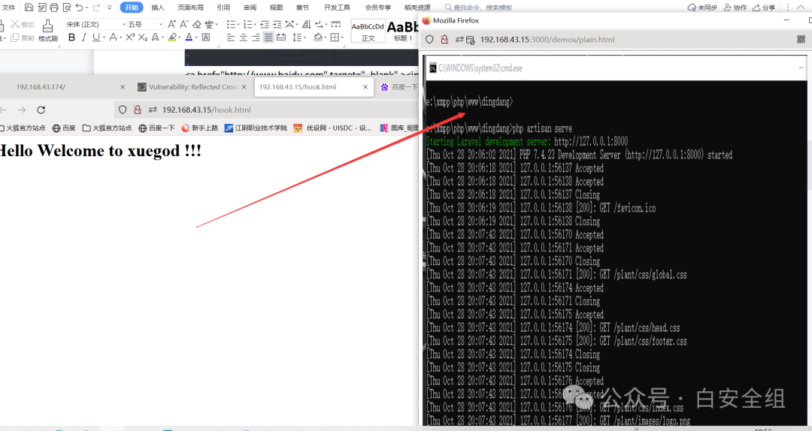The image size is (812, 431).
Task: Cut selection using 剪切 button
Action: click(23, 24)
